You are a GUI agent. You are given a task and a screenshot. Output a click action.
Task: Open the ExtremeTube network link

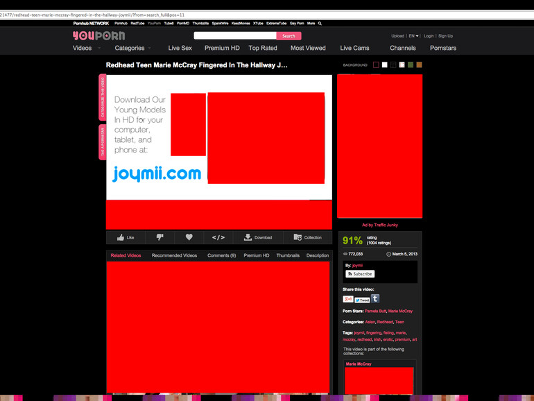pyautogui.click(x=276, y=24)
